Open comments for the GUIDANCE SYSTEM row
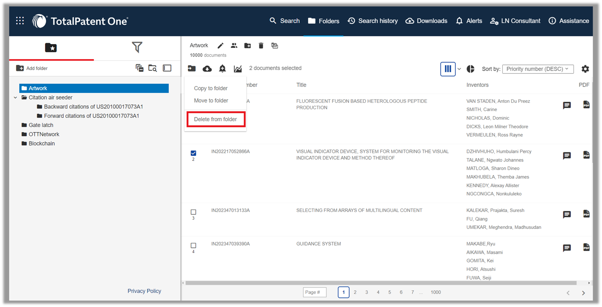 pos(567,248)
